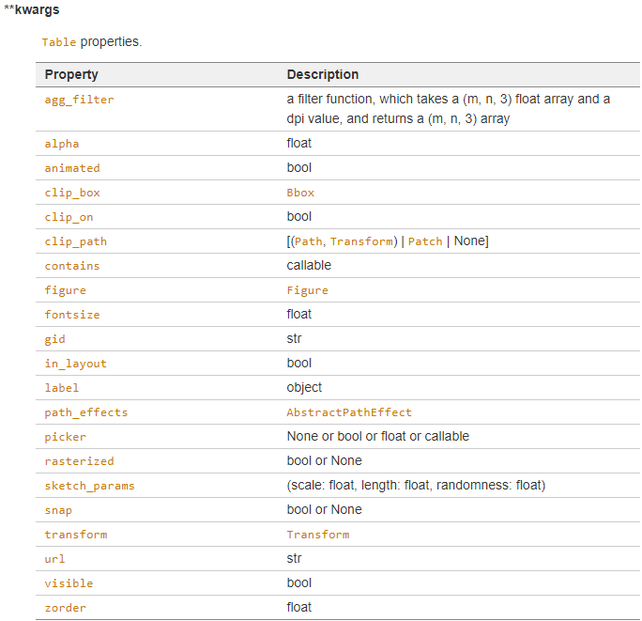Image resolution: width=642 pixels, height=621 pixels.
Task: Click the figure property link
Action: pos(66,290)
